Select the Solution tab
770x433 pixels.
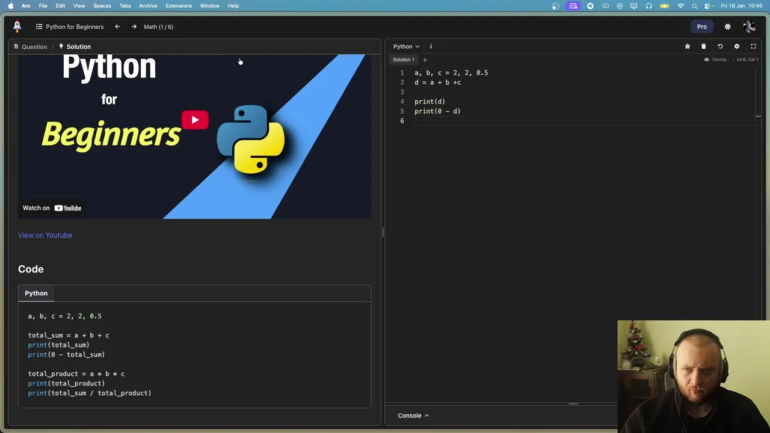click(75, 46)
